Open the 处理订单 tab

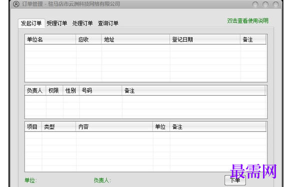point(82,23)
